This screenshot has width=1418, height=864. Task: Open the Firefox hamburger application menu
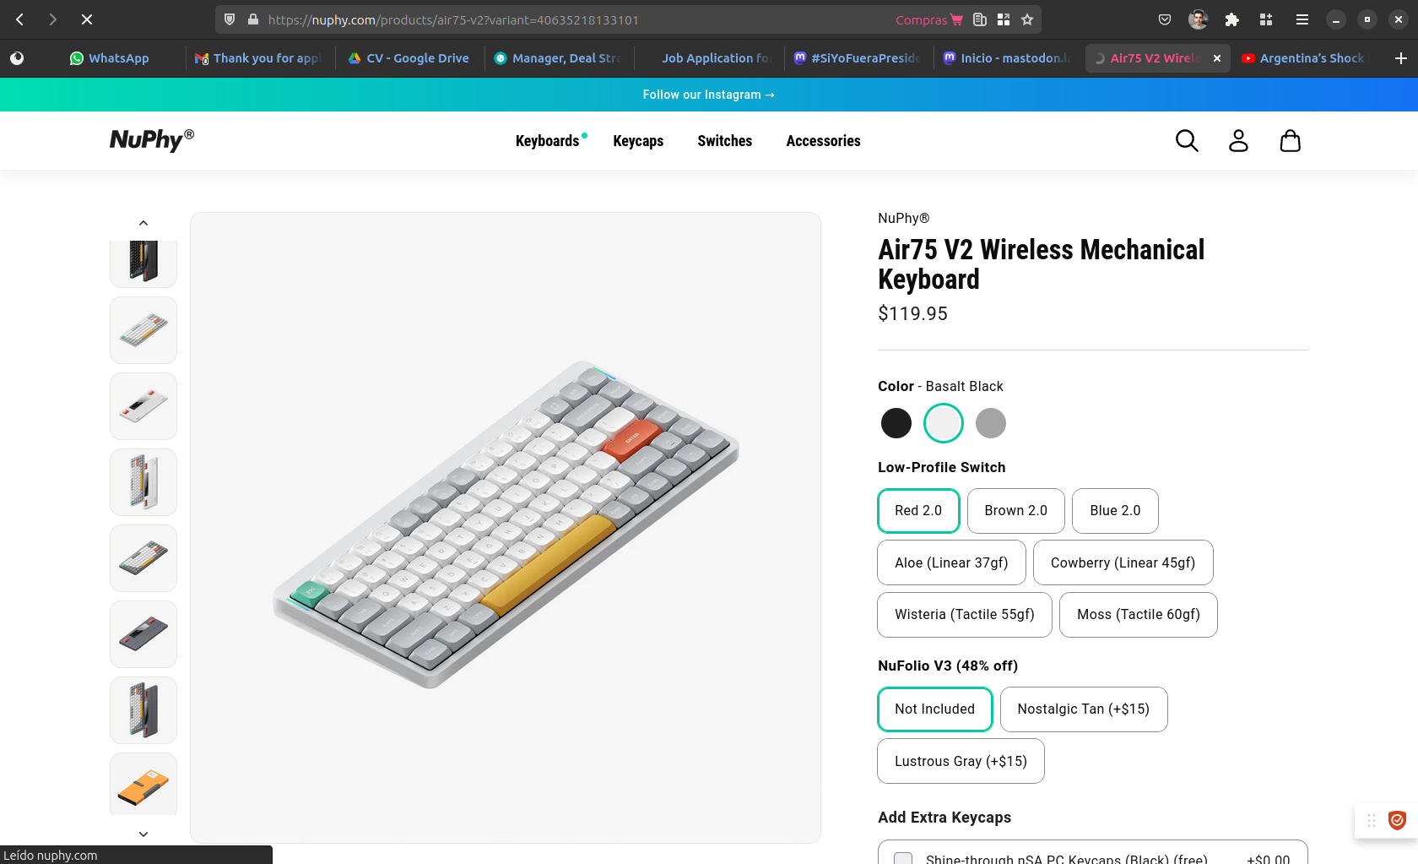pyautogui.click(x=1302, y=19)
